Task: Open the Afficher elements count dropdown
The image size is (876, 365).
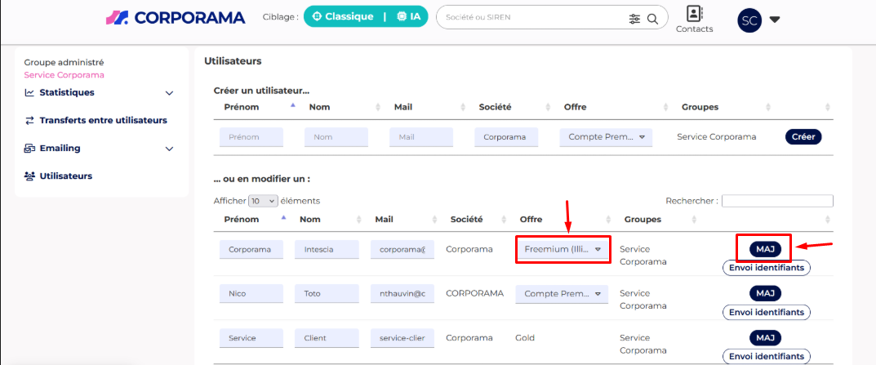Action: (264, 201)
